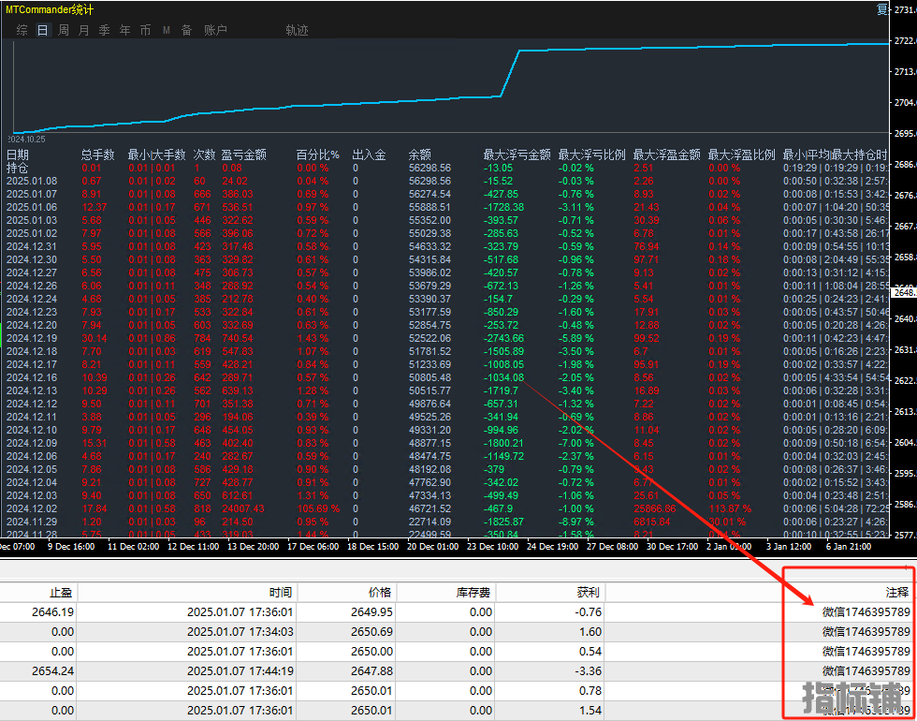Screen dimensions: 917x721
Task: Sort the orders table by 止盈 header
Action: (61, 593)
